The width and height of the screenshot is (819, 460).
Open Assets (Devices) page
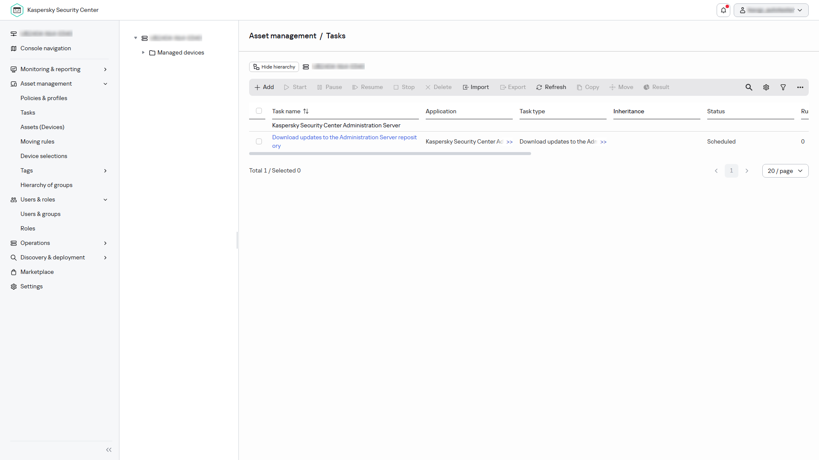pos(42,127)
